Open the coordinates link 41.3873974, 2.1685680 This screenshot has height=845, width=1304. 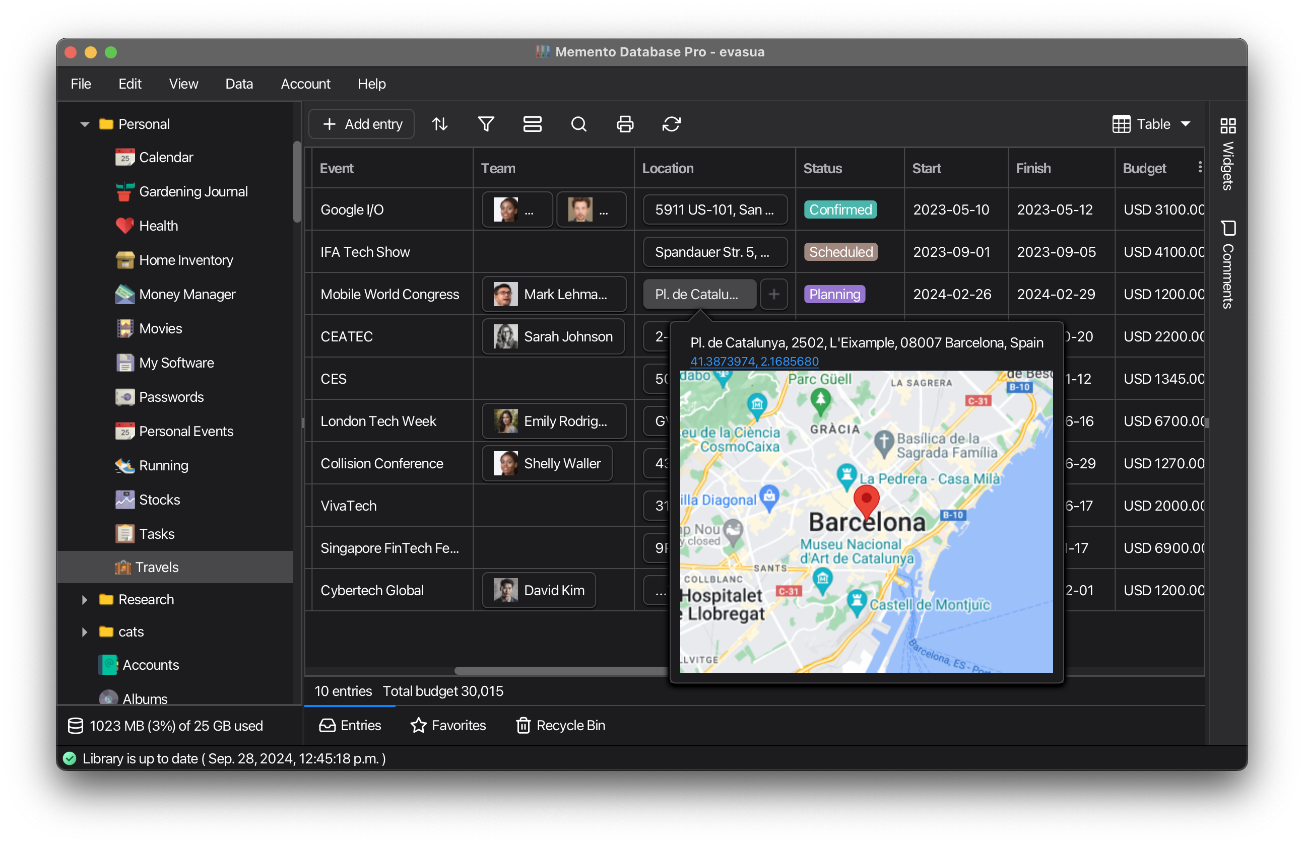[754, 361]
